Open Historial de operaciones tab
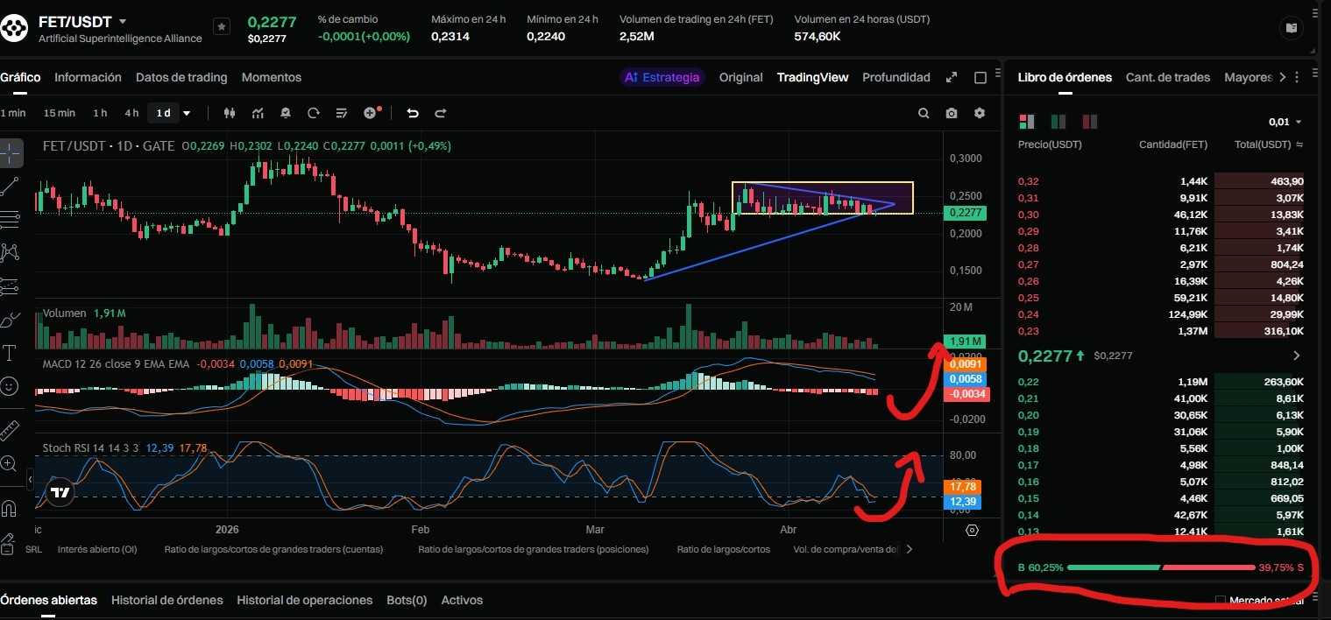Screen dimensions: 1331x620 [305, 600]
